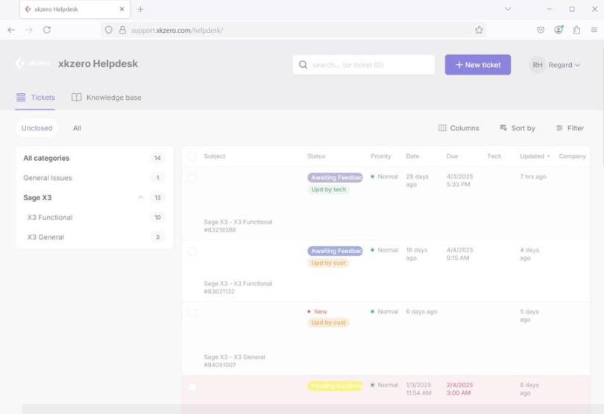
Task: Click Upd by cust badge on ticket #83621132
Action: pos(329,263)
